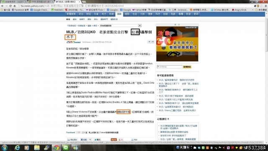The width and height of the screenshot is (268, 151).
Task: Open Windows Media Player from taskbar
Action: pos(27,148)
